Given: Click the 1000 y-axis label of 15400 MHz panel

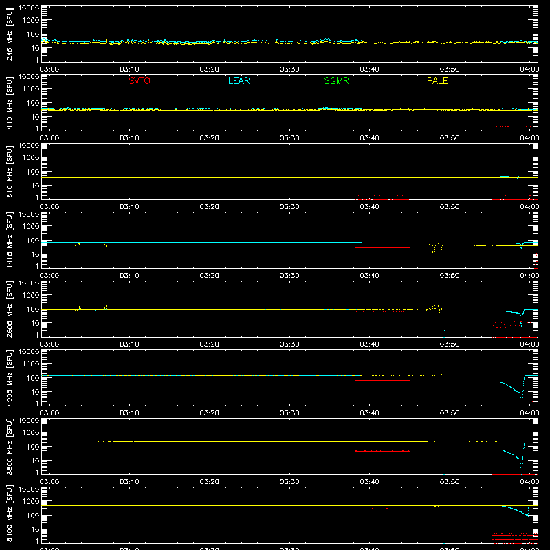Looking at the screenshot, I should point(31,501).
